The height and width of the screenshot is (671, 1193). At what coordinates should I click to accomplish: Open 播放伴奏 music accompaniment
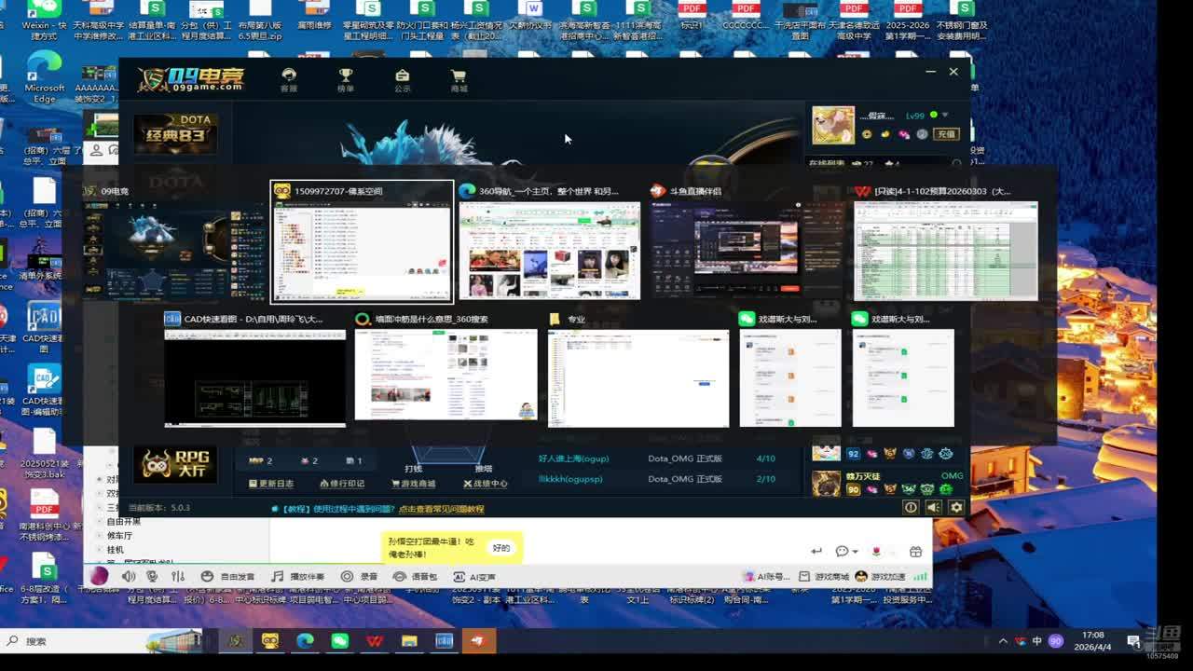[x=297, y=577]
